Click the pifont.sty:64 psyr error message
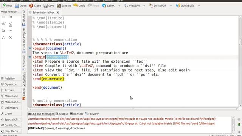 [x=121, y=124]
